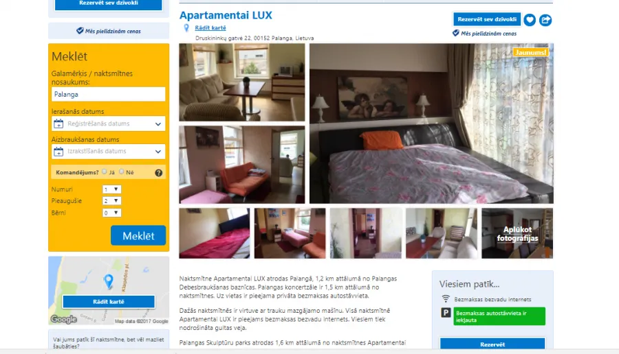This screenshot has width=619, height=354.
Task: Click the check-in calendar icon
Action: (x=58, y=123)
